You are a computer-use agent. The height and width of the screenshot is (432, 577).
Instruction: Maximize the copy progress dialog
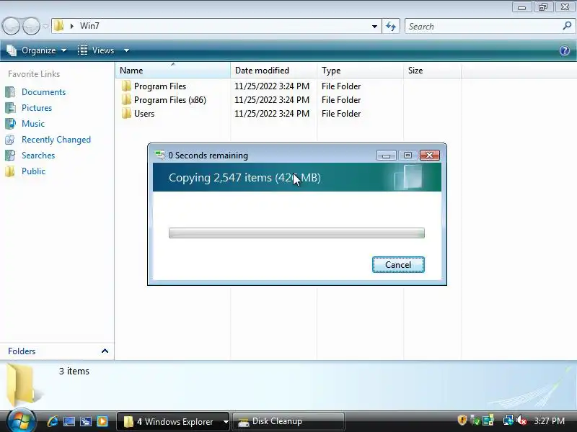pyautogui.click(x=408, y=156)
